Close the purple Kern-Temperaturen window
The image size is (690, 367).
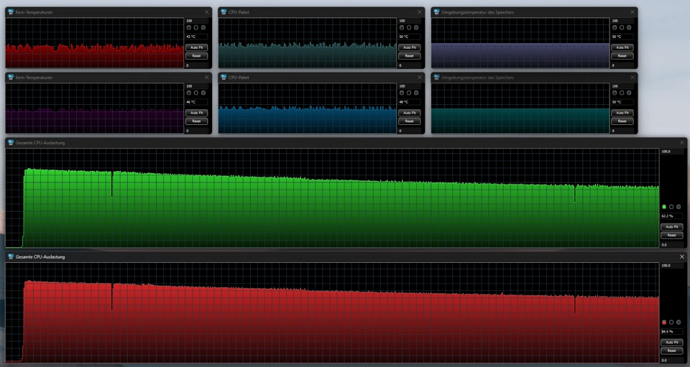206,78
